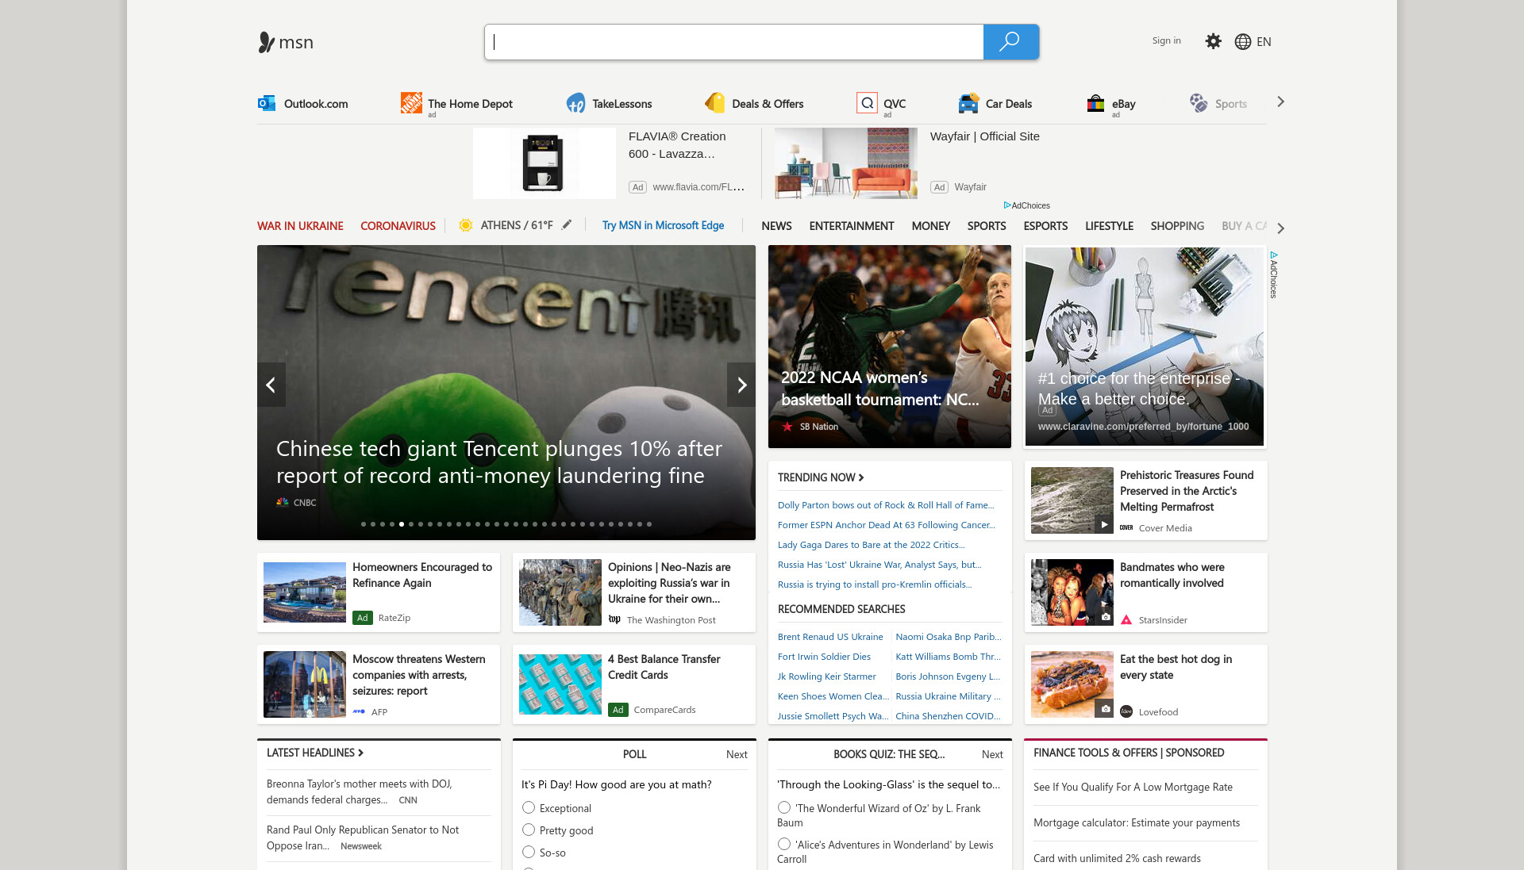1524x870 pixels.
Task: Select the Exceptional poll option
Action: (x=529, y=807)
